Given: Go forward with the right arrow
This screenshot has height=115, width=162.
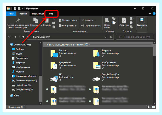Looking at the screenshot, I should tap(15, 37).
